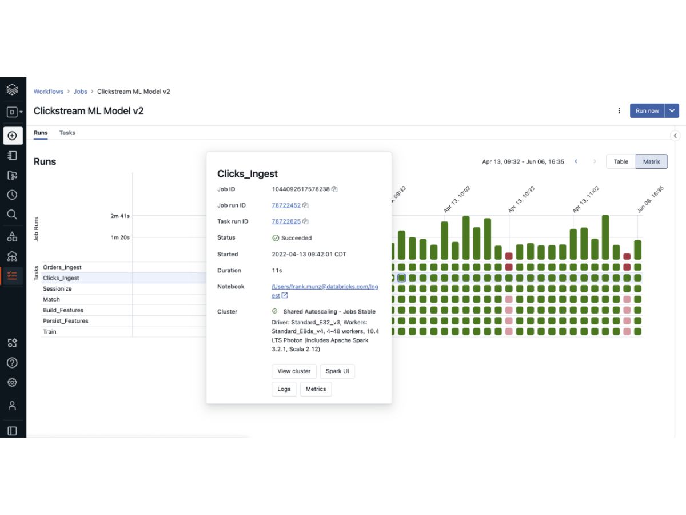Open Recents clock icon in sidebar
This screenshot has width=686, height=515.
[12, 195]
